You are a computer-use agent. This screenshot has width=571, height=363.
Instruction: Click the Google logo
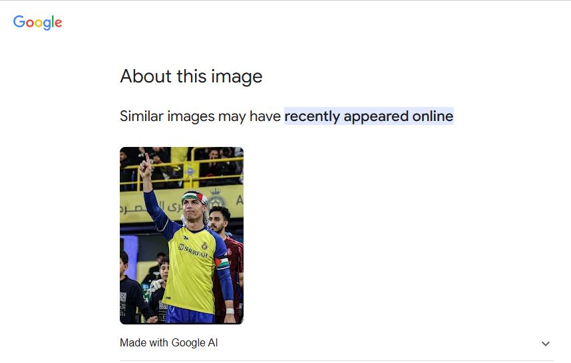point(37,22)
